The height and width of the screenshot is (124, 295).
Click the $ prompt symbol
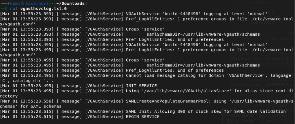pos(6,9)
